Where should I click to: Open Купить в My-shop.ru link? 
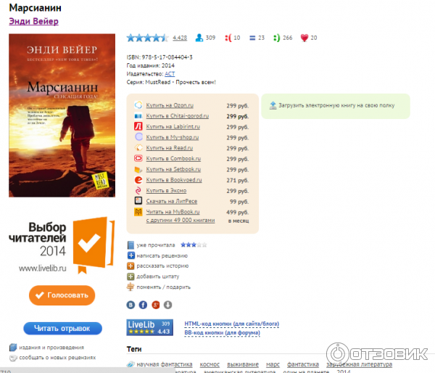[173, 137]
